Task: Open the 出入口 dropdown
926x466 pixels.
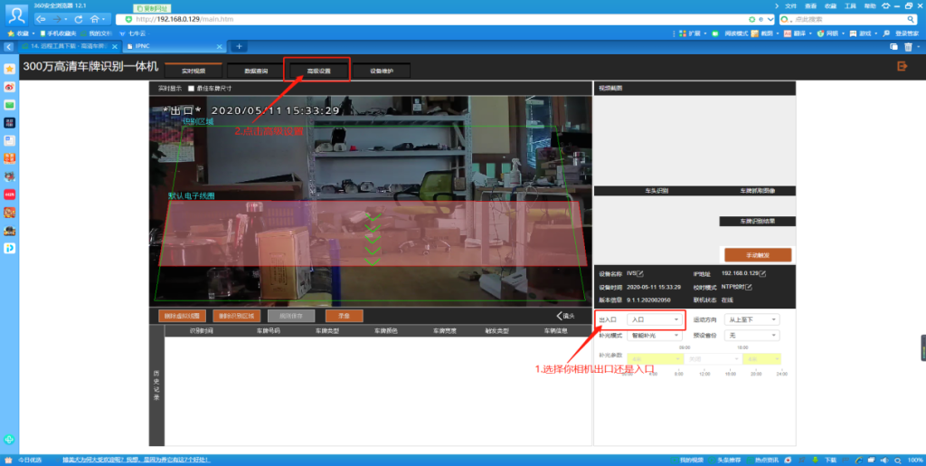Action: coord(654,319)
